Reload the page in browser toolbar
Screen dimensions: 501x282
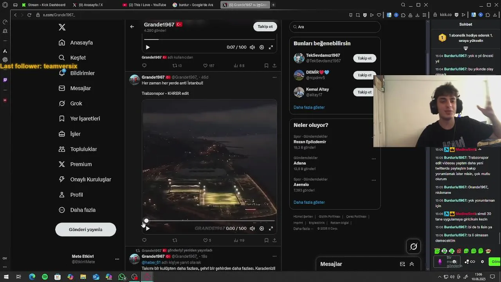(29, 15)
